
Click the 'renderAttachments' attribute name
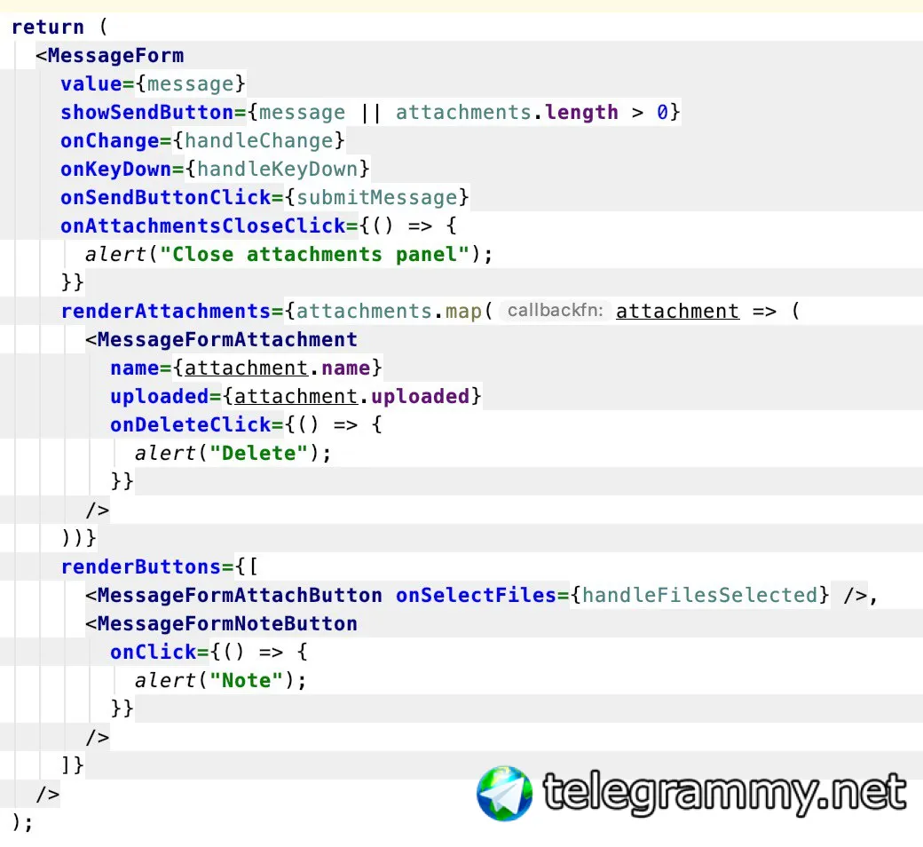click(166, 311)
